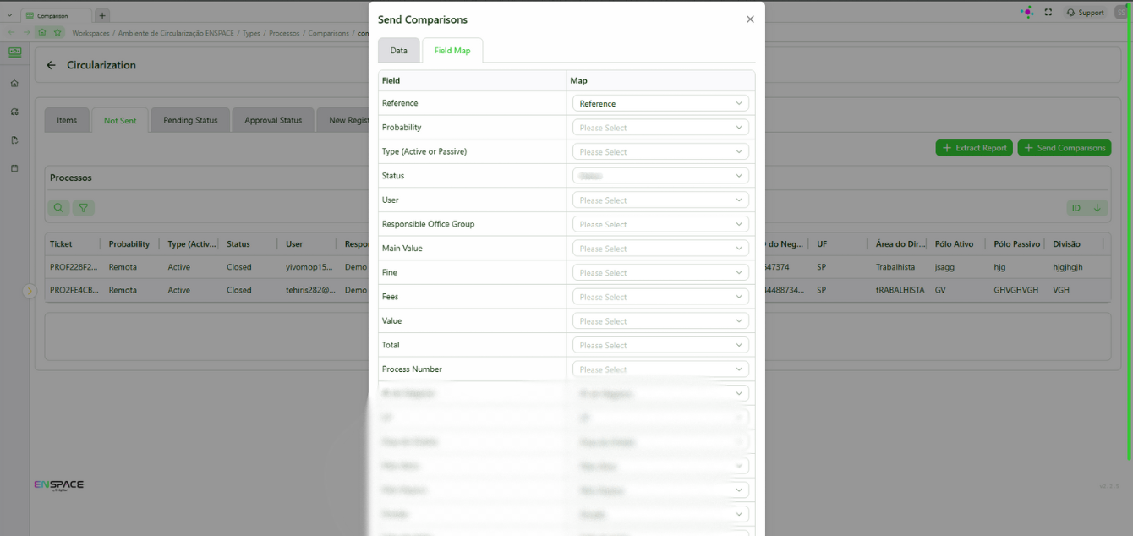Click the sort direction arrow next to ID
The height and width of the screenshot is (536, 1133).
(x=1097, y=208)
